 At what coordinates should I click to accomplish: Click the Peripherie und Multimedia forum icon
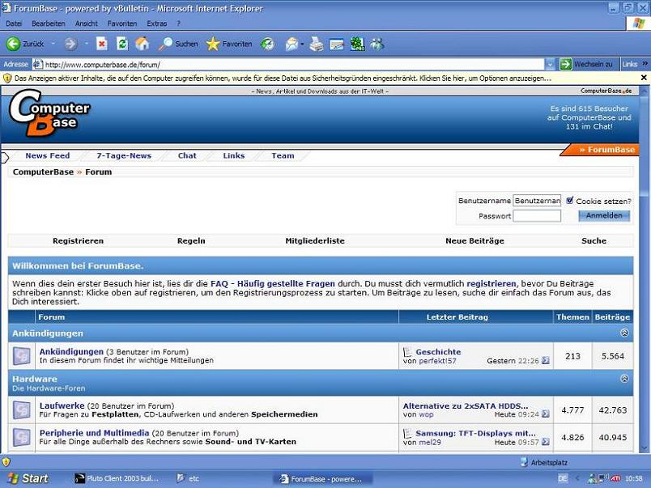22,437
